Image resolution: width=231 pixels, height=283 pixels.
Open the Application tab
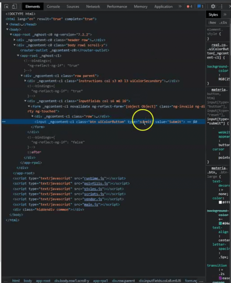pyautogui.click(x=163, y=6)
